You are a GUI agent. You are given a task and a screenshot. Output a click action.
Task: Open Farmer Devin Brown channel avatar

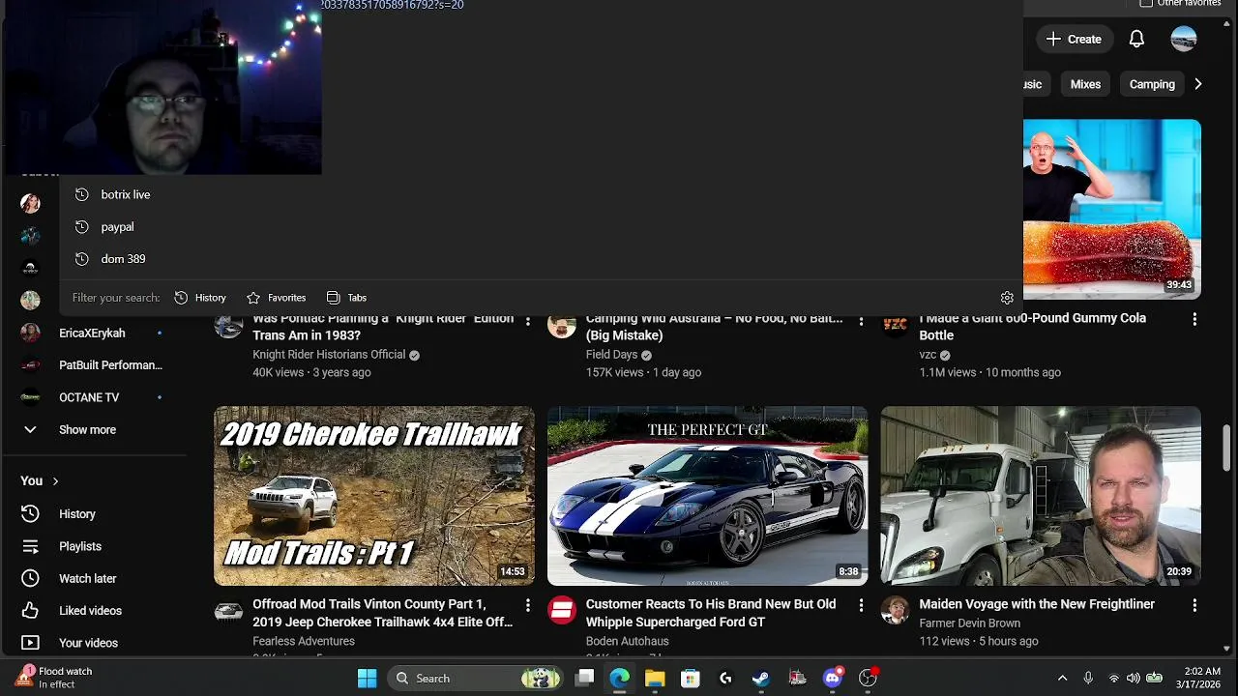(896, 611)
